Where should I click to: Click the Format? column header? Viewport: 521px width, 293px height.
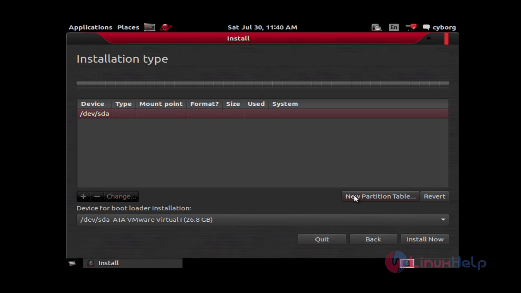204,104
